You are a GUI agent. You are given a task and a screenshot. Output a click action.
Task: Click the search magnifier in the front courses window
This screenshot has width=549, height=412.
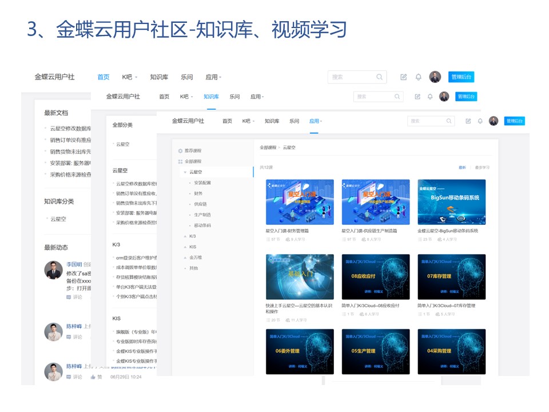tap(449, 121)
